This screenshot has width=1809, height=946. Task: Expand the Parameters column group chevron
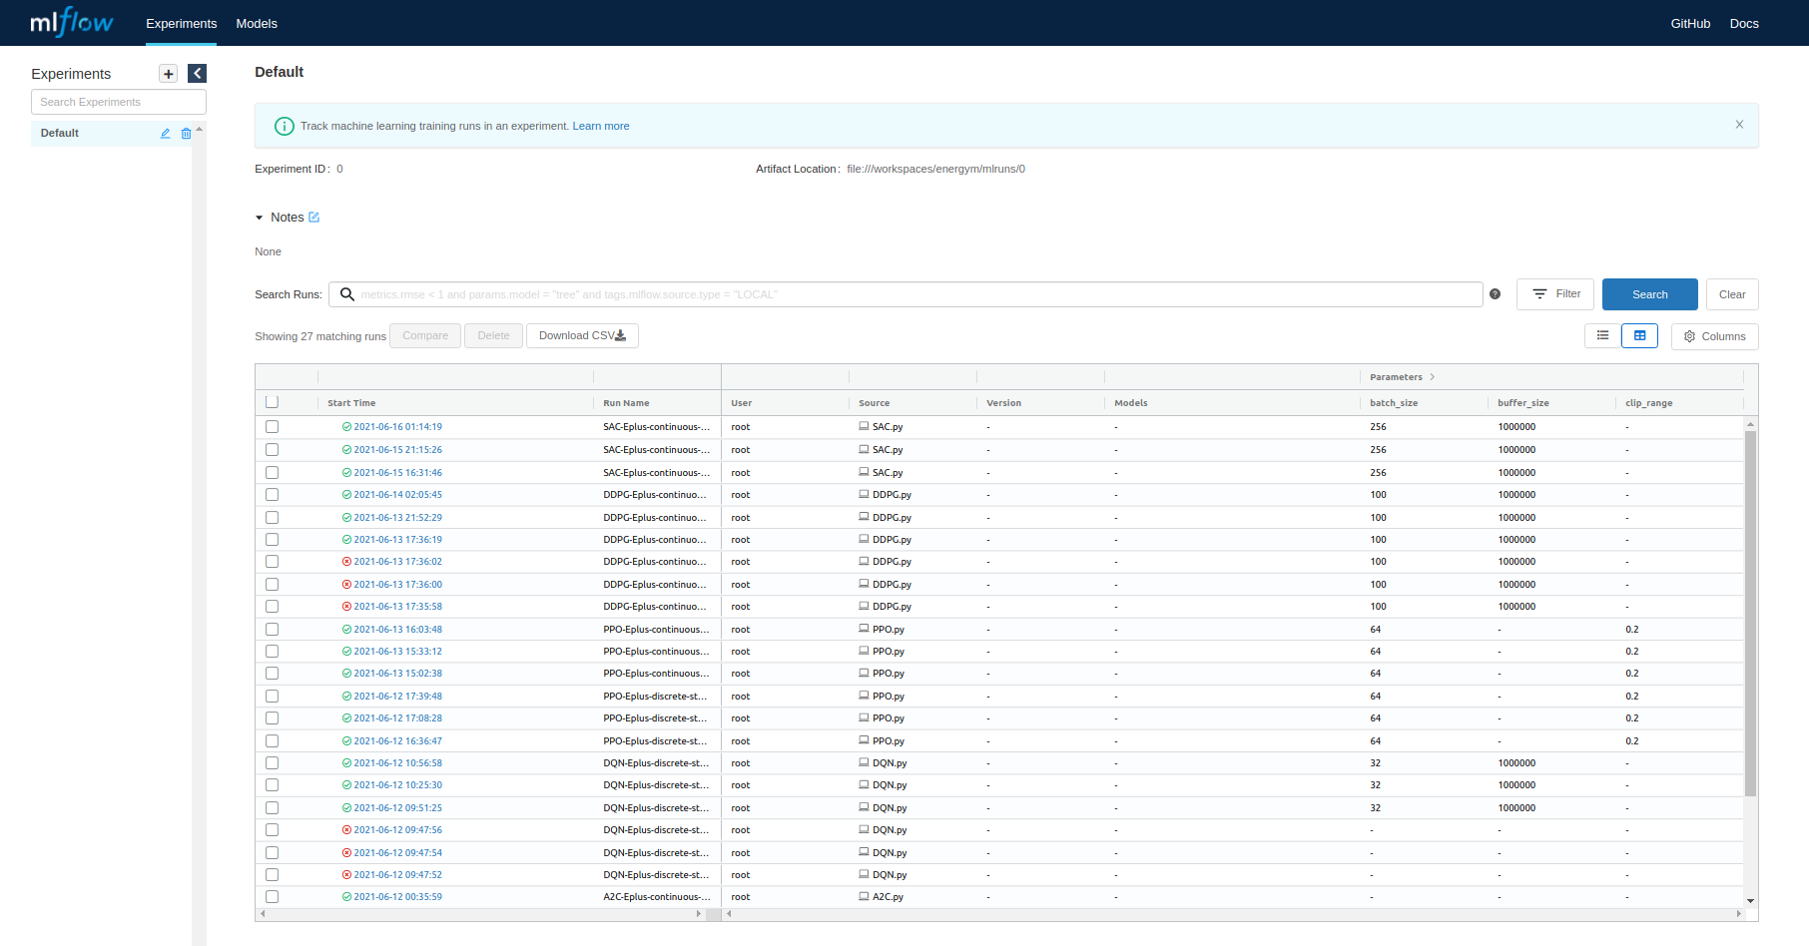click(1433, 377)
